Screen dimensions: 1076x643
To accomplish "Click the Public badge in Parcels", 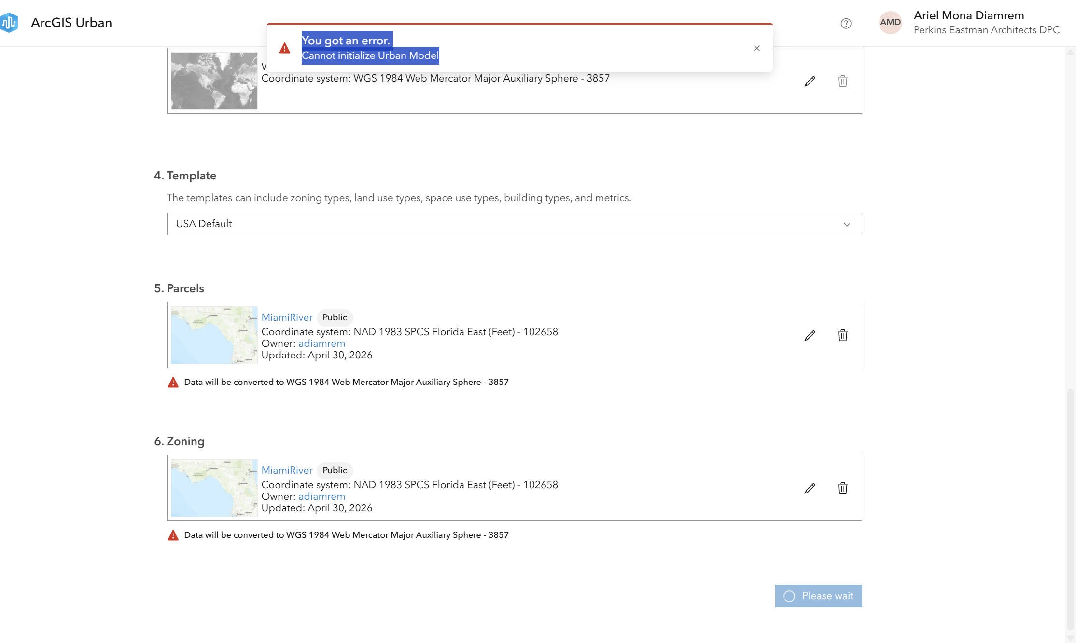I will 335,317.
